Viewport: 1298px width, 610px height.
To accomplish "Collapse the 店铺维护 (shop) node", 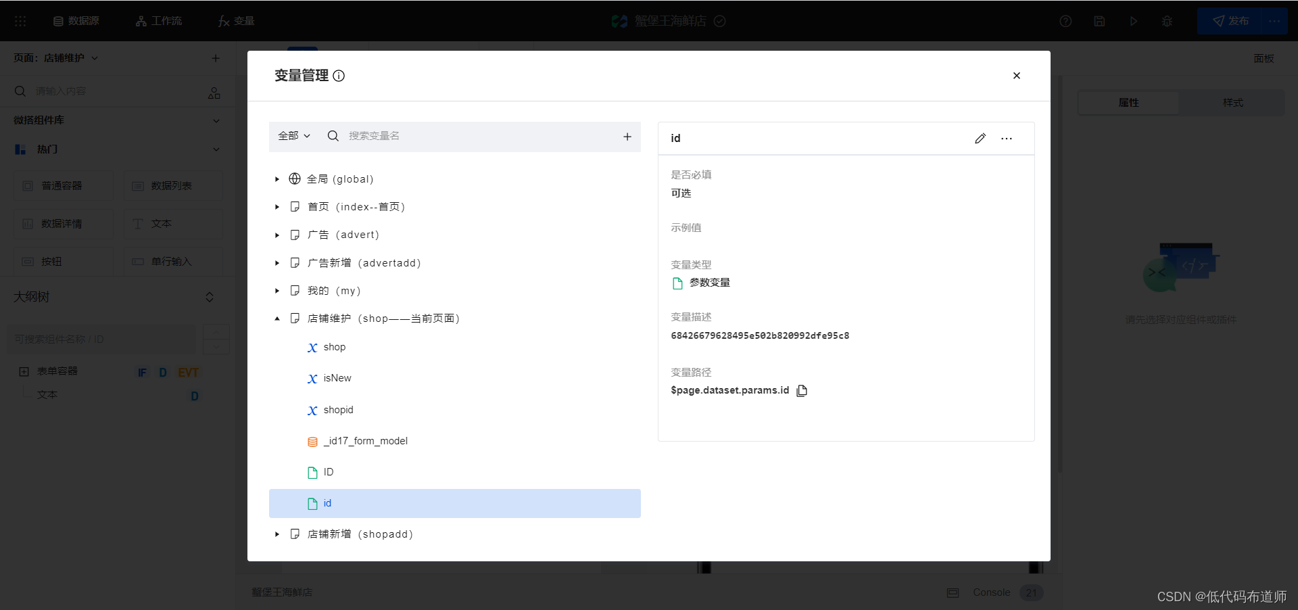I will tap(277, 319).
